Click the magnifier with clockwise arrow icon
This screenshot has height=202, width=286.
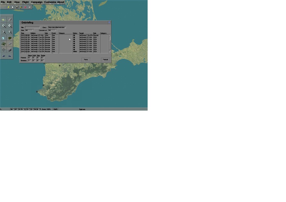(10, 32)
